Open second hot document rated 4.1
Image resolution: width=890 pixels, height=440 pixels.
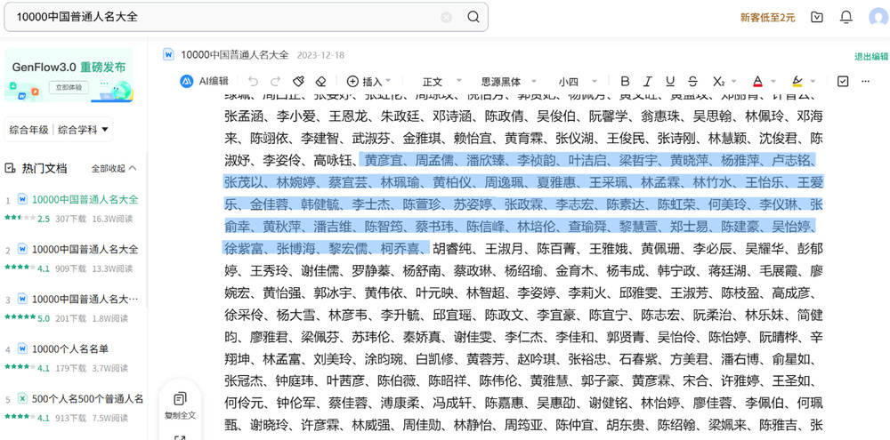pyautogui.click(x=85, y=250)
